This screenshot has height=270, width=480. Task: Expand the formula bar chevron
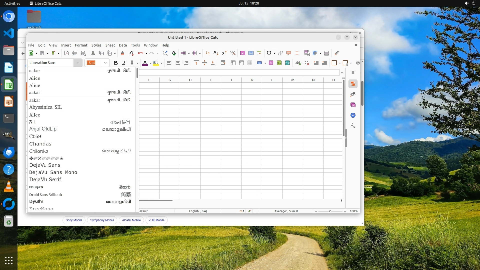coord(342,72)
